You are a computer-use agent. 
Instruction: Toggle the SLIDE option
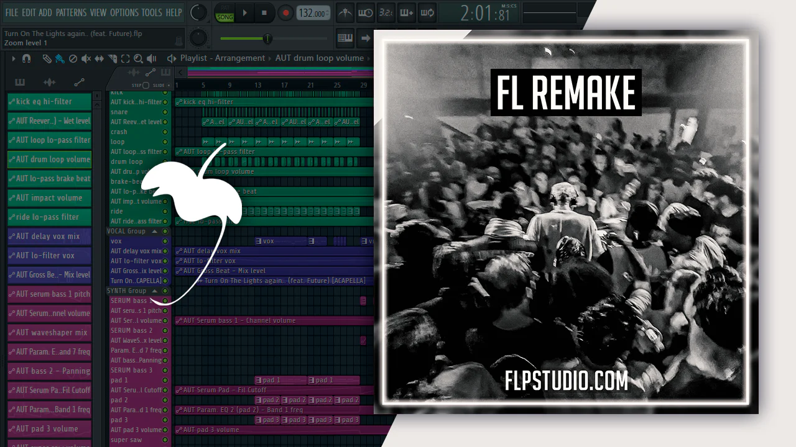(x=169, y=85)
